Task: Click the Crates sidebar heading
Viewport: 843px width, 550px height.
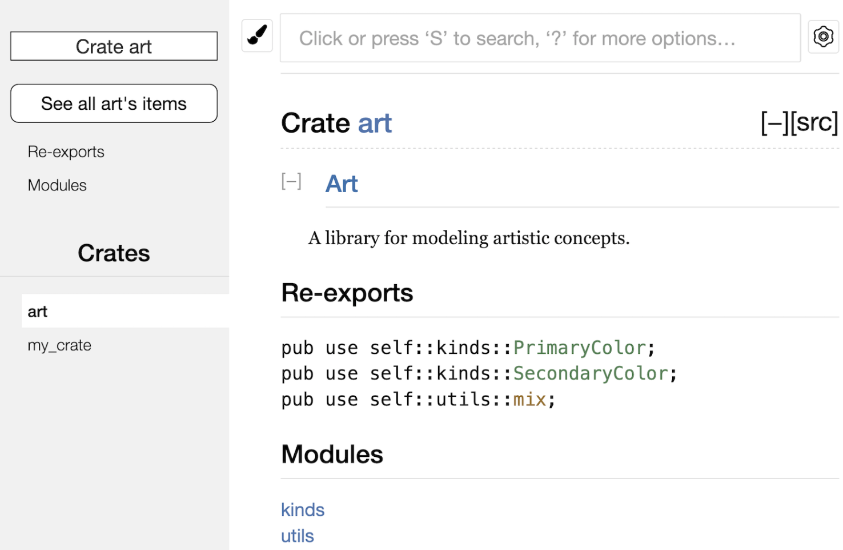Action: coord(114,253)
